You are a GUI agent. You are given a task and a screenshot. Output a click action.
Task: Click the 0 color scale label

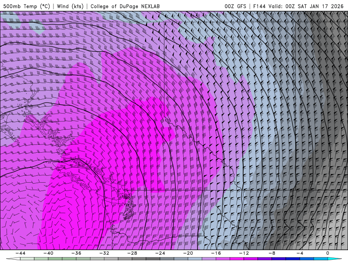pos(328,253)
